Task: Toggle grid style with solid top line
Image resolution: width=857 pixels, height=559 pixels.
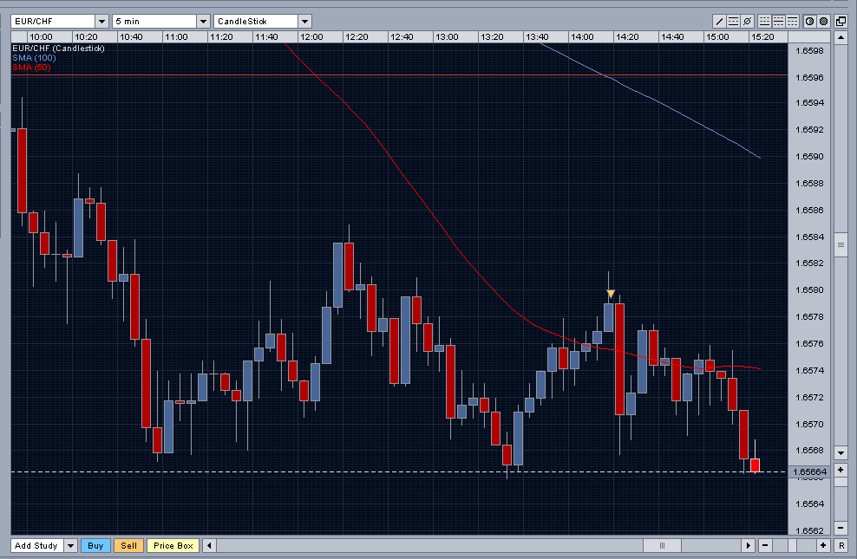Action: click(792, 22)
